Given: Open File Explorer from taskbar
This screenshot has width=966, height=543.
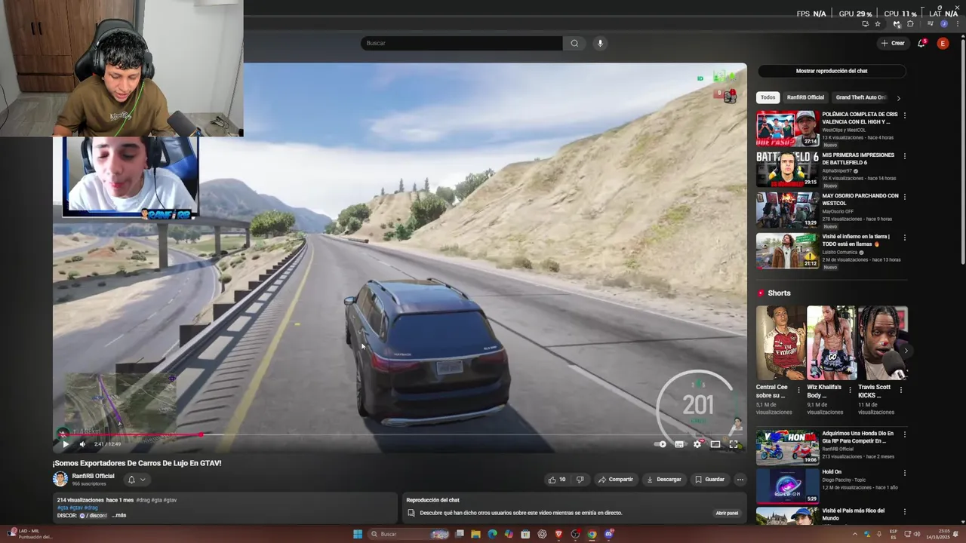Looking at the screenshot, I should tap(475, 534).
